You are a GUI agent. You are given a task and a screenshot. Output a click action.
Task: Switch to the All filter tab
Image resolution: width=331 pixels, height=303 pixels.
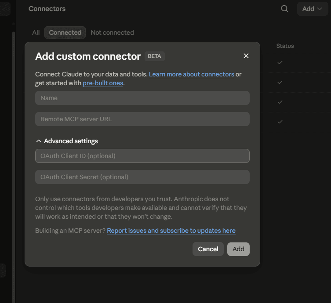36,32
